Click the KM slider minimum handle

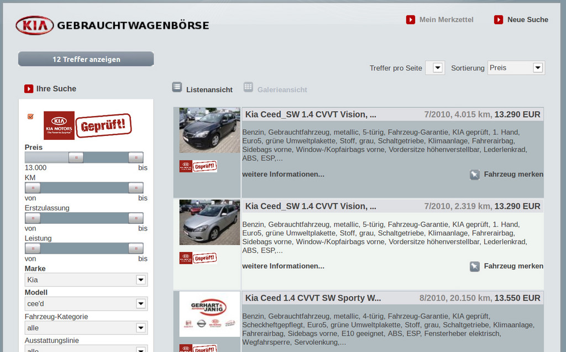coord(33,188)
